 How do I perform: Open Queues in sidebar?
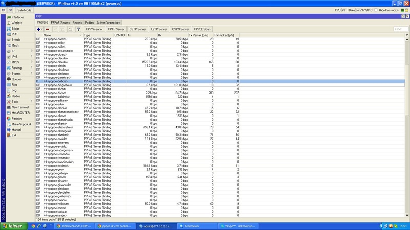point(16,79)
